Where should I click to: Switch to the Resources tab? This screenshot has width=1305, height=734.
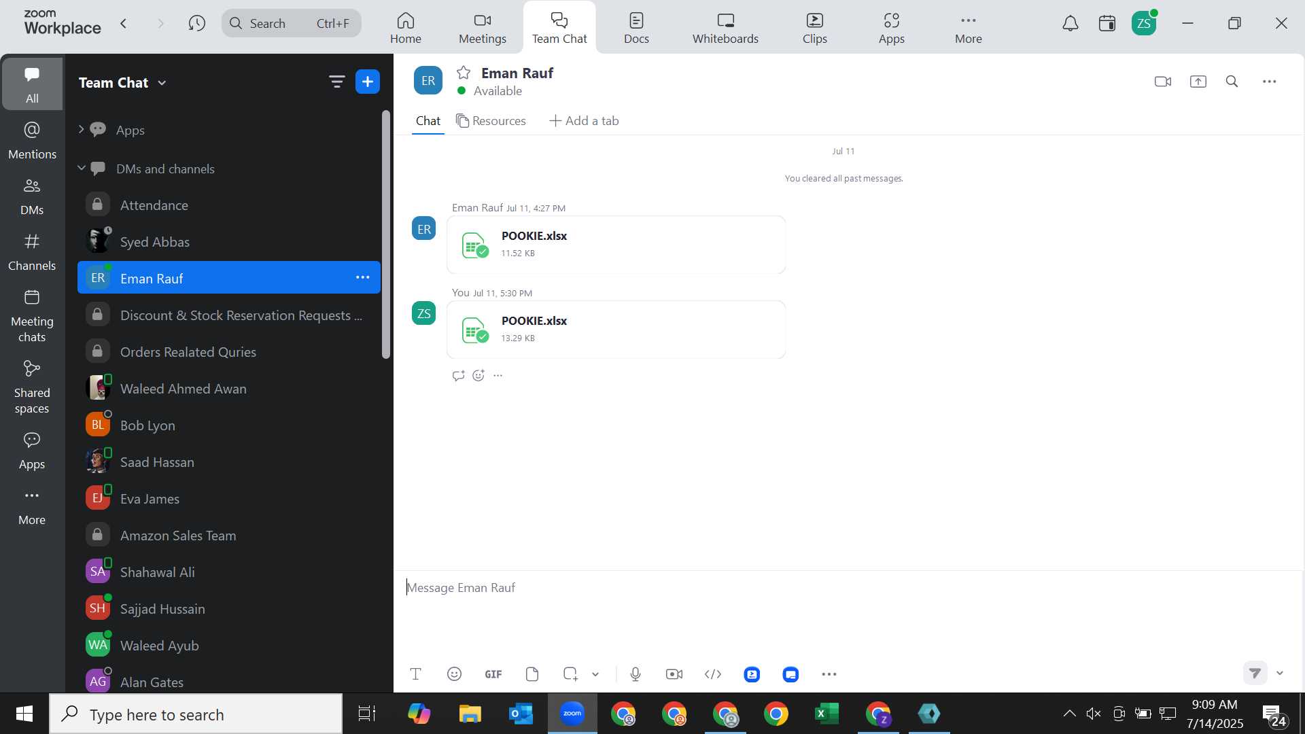pyautogui.click(x=491, y=121)
